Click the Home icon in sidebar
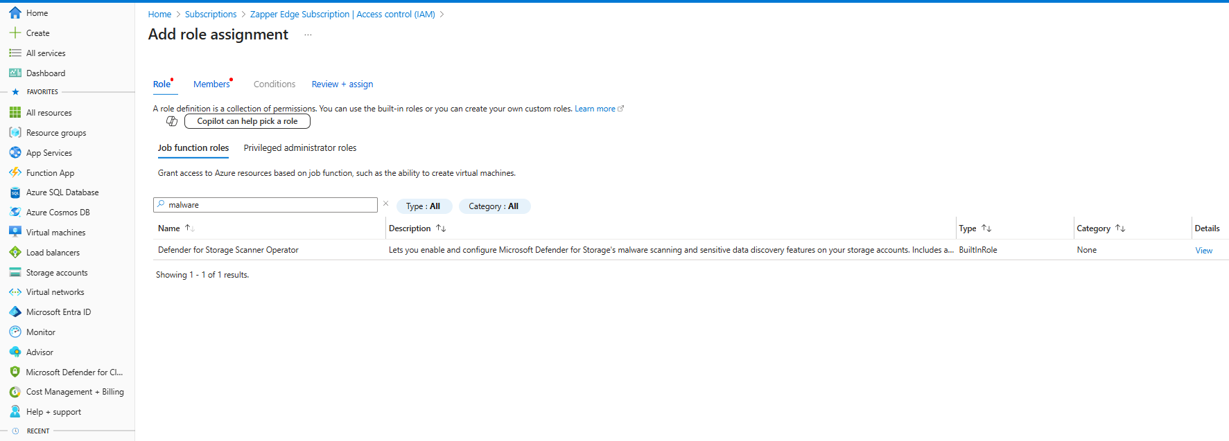Screen dimensions: 1229x441 (15, 13)
